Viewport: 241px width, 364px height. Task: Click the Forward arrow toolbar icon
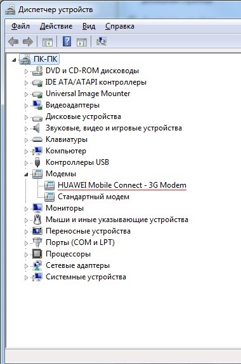tap(28, 42)
